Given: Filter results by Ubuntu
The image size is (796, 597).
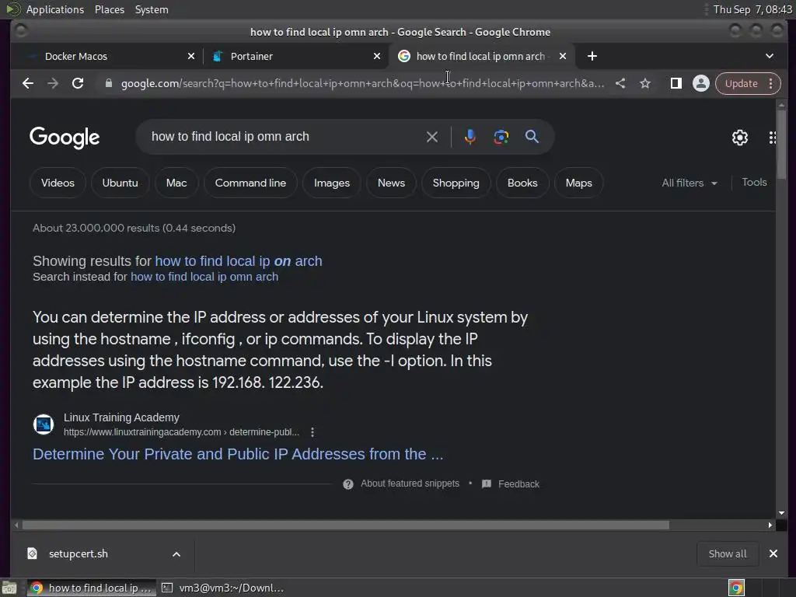Looking at the screenshot, I should 120,183.
